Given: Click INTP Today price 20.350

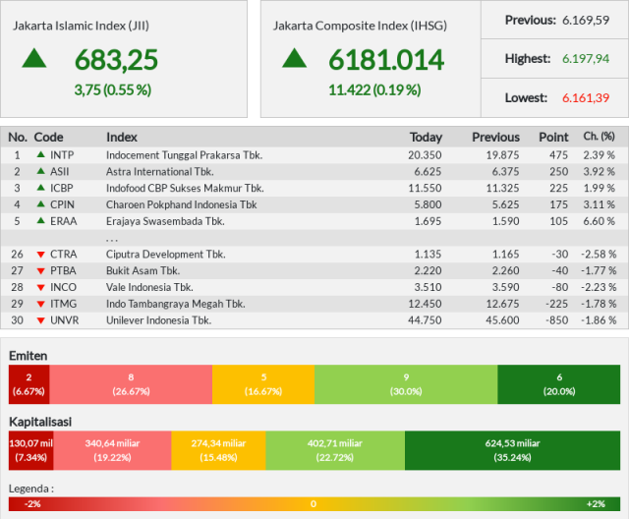Looking at the screenshot, I should 425,155.
